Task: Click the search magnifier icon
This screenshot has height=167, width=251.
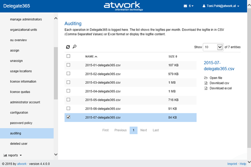Action: click(x=74, y=47)
